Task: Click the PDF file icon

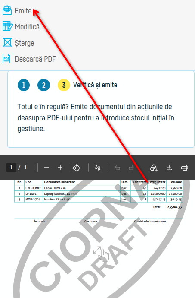Action: coord(6,59)
